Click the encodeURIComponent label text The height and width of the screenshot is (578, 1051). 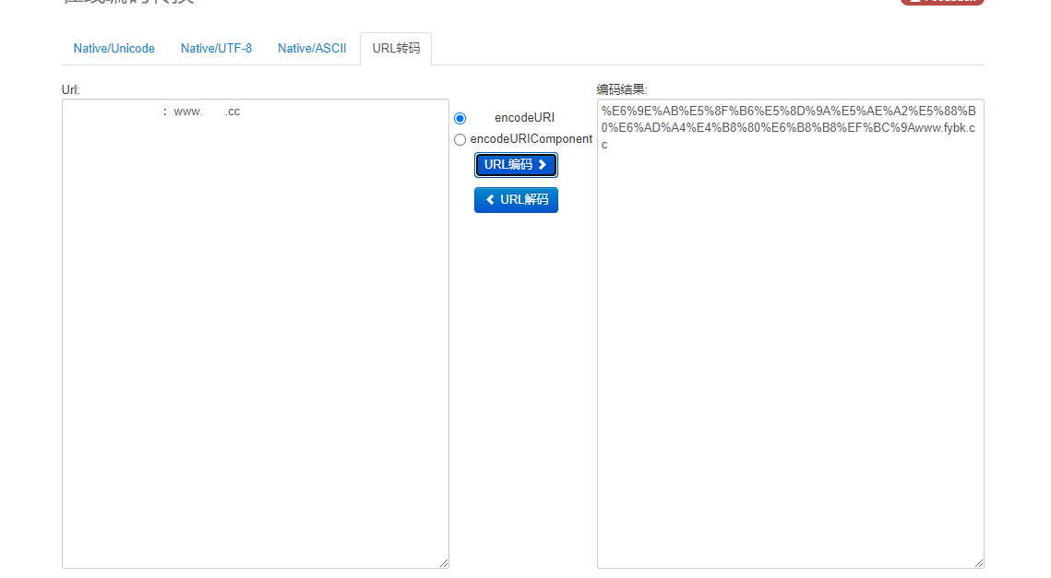point(531,139)
